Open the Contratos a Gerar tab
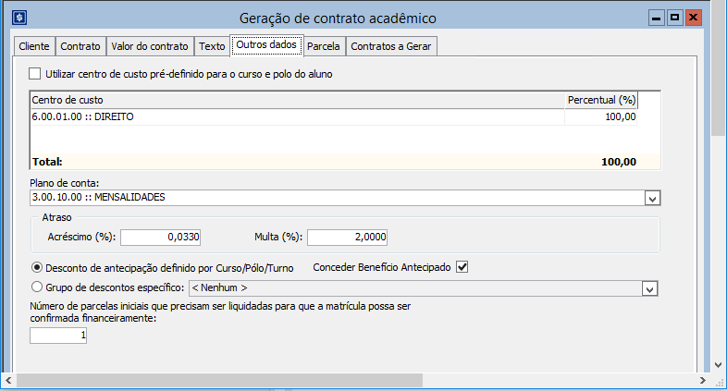Image resolution: width=727 pixels, height=391 pixels. [x=391, y=45]
